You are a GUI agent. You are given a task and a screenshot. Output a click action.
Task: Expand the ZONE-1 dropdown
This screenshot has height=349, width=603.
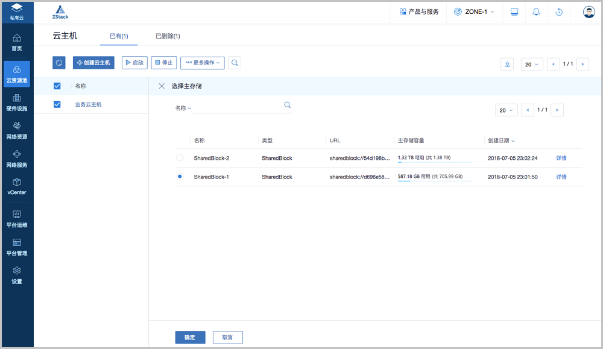pos(474,12)
